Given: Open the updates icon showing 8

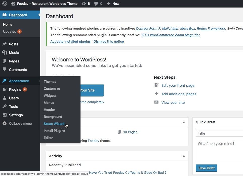Looking at the screenshot, I should pyautogui.click(x=84, y=4).
